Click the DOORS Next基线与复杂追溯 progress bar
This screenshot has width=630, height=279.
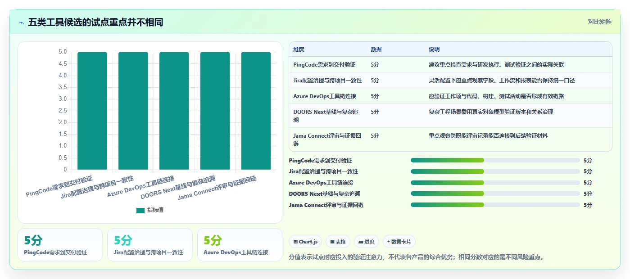tap(495, 193)
